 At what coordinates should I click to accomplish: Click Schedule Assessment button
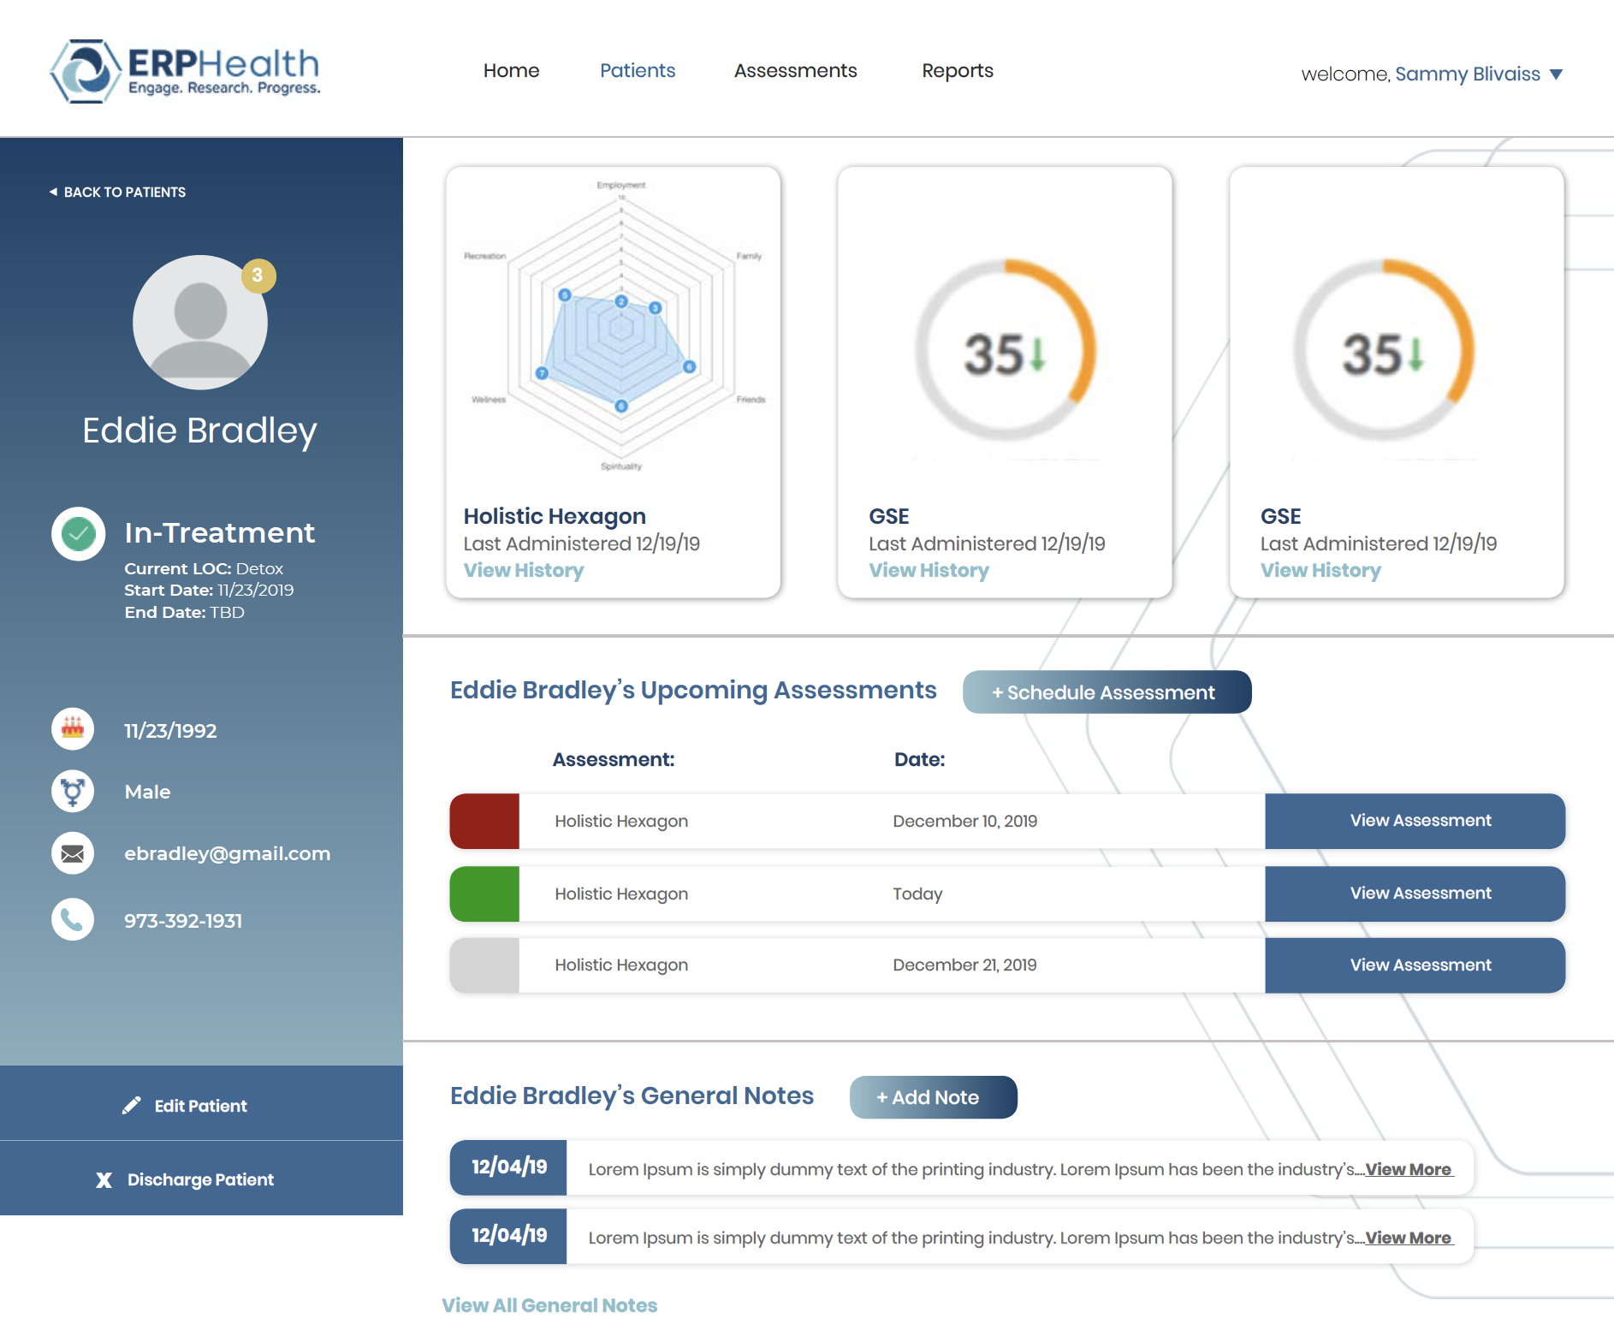[1106, 692]
